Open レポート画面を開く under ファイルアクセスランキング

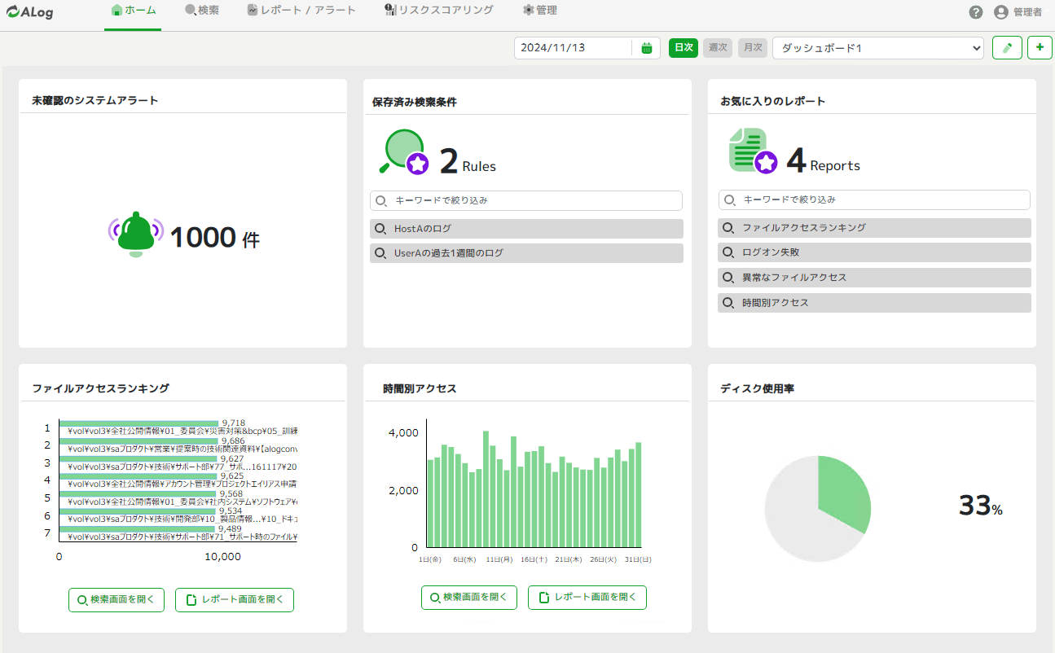pyautogui.click(x=235, y=600)
